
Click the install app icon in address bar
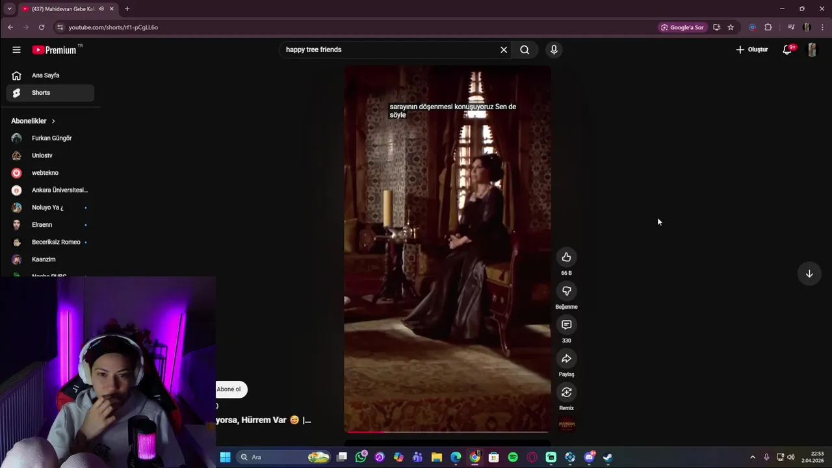point(716,27)
